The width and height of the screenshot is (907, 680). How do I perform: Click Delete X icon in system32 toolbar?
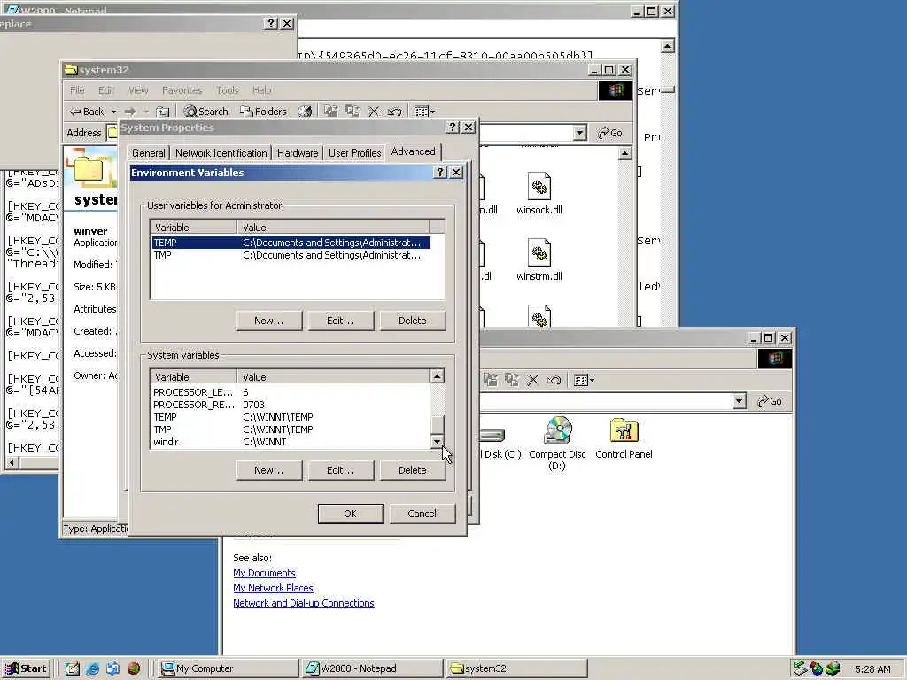tap(374, 111)
